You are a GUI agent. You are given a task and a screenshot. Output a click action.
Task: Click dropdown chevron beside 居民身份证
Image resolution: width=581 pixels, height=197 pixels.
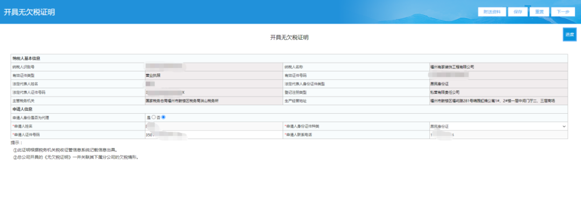coord(564,126)
